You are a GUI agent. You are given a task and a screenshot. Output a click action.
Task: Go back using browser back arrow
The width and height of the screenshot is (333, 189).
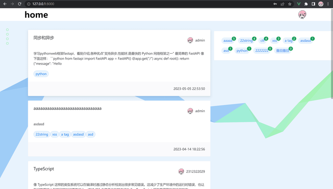5,4
